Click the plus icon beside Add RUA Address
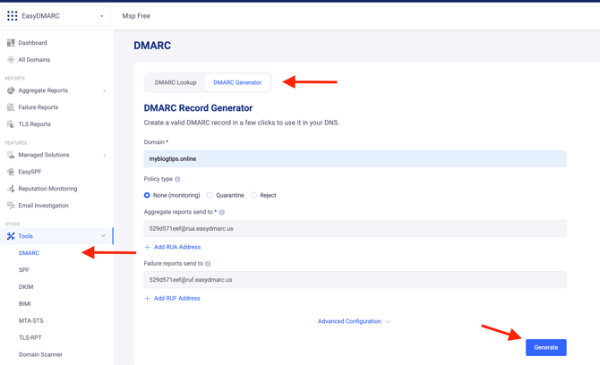The height and width of the screenshot is (365, 600). [148, 247]
